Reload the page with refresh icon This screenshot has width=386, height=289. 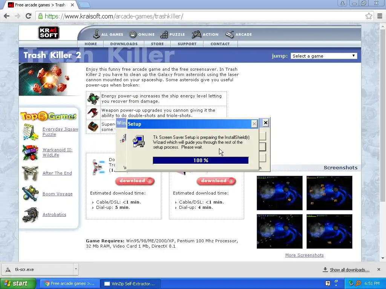(29, 16)
